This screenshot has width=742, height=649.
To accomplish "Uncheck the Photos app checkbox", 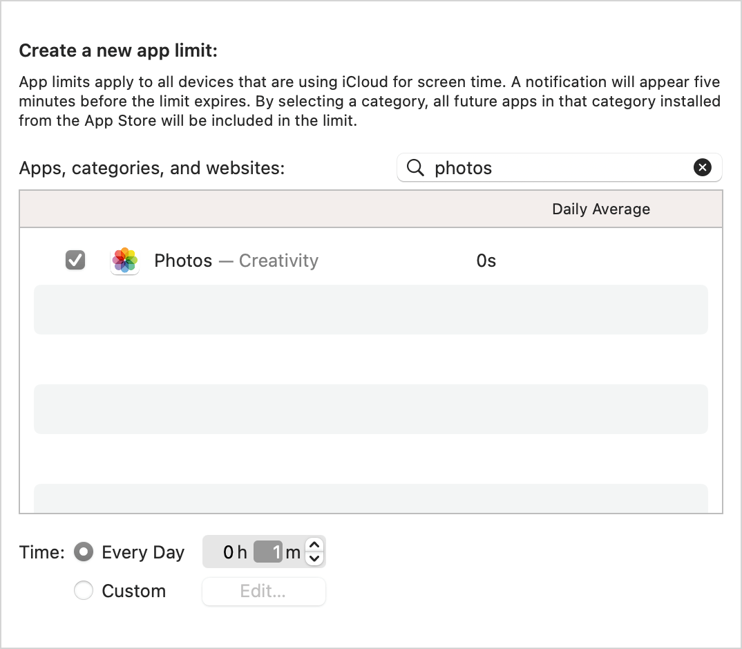I will (75, 260).
